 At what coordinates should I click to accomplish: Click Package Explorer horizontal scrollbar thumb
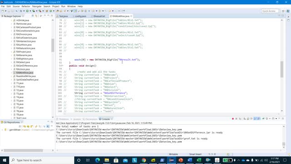pos(23,150)
